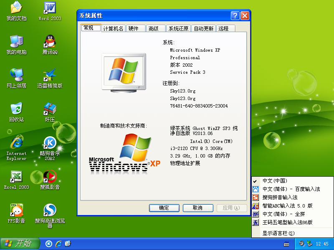Launch the Word 2003 desktop shortcut
Screen dimensions: 334x250
(50, 11)
